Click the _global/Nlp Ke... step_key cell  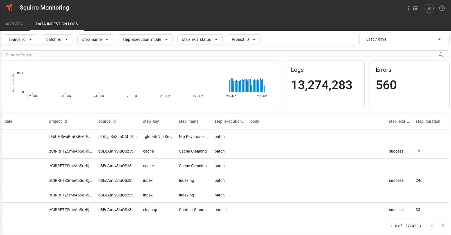157,136
